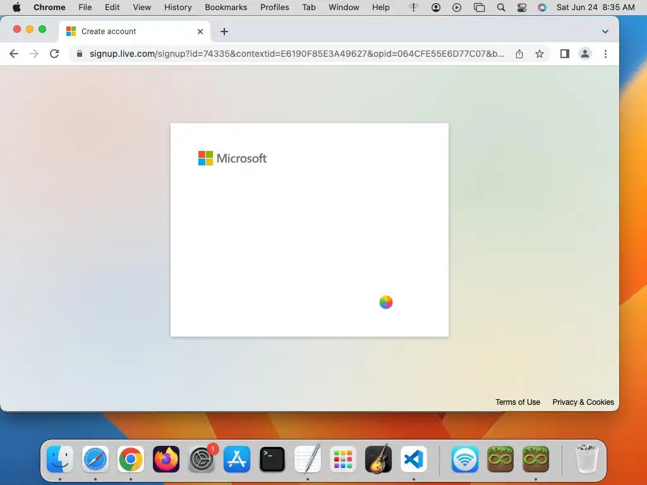
Task: Launch Firefox from the dock
Action: pyautogui.click(x=166, y=459)
